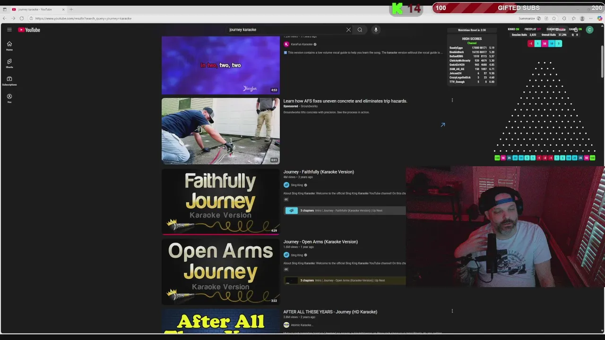Open a new browser tab

click(71, 9)
